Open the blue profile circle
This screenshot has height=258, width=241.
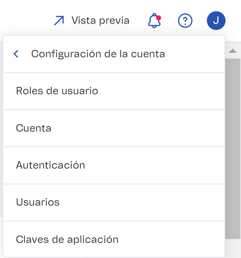click(x=216, y=20)
